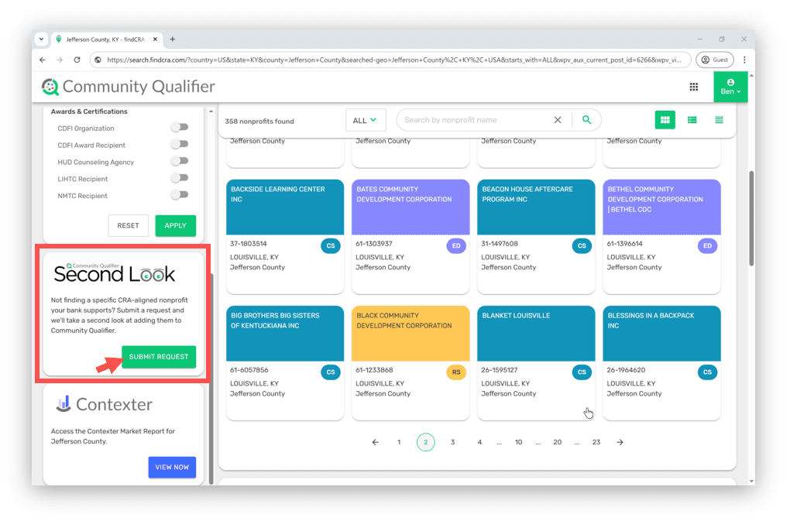
Task: Toggle LIHTC Recipient switch
Action: 180,178
